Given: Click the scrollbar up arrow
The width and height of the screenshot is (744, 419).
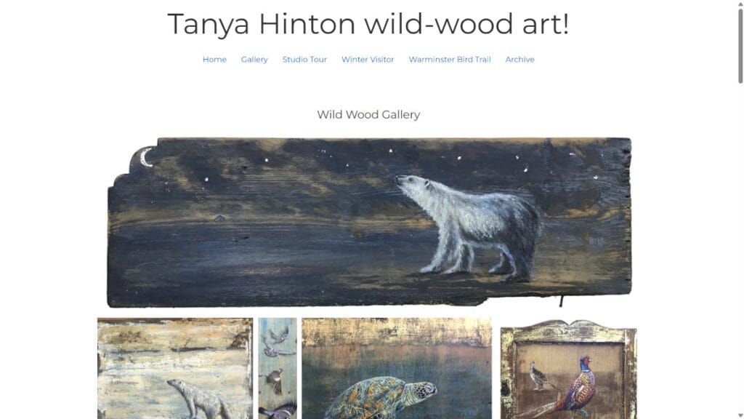Looking at the screenshot, I should (x=740, y=4).
